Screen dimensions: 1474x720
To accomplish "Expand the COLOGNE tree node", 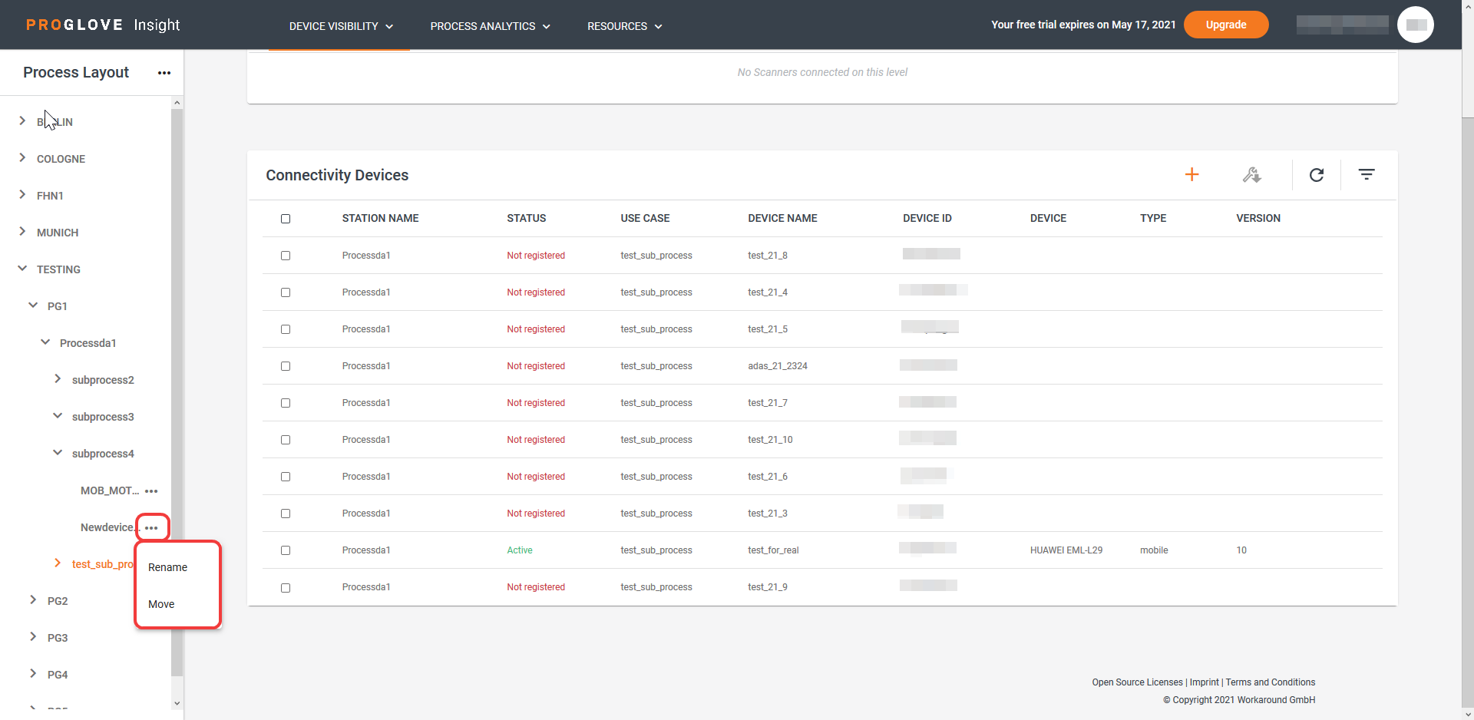I will click(x=22, y=157).
